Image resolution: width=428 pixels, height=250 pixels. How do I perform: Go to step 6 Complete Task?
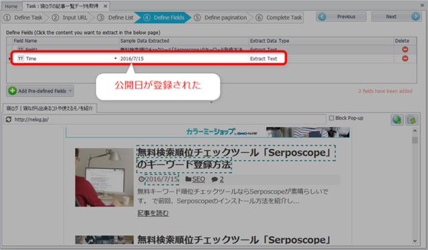[x=279, y=17]
